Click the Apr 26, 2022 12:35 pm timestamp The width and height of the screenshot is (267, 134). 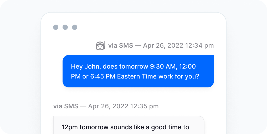[x=123, y=106]
